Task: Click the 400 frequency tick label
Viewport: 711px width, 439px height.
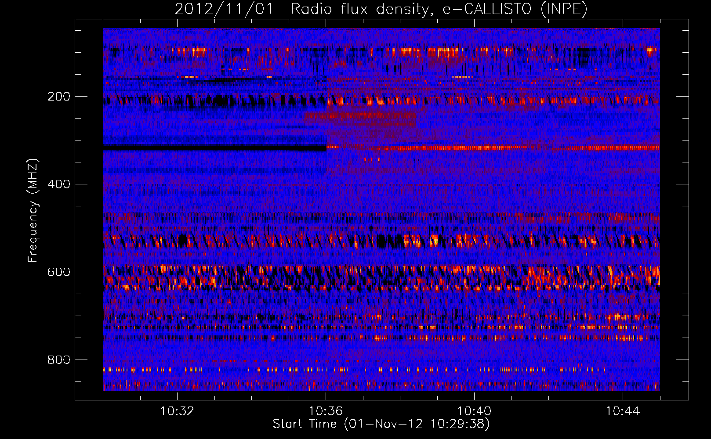Action: [x=59, y=184]
